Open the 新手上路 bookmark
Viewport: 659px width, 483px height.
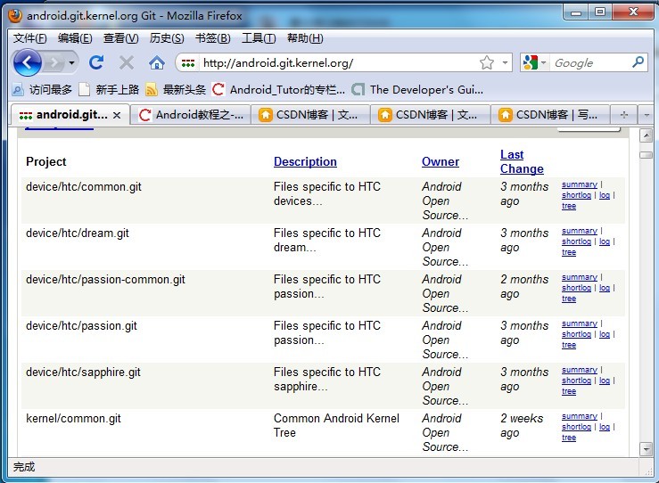coord(110,89)
